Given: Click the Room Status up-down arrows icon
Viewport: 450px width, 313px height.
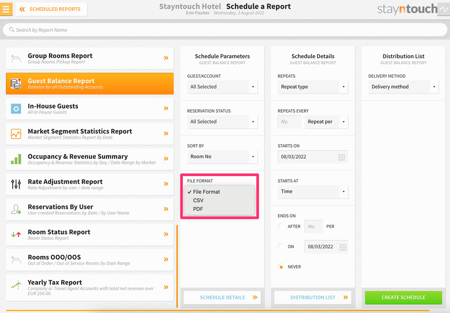Looking at the screenshot, I should (16, 234).
